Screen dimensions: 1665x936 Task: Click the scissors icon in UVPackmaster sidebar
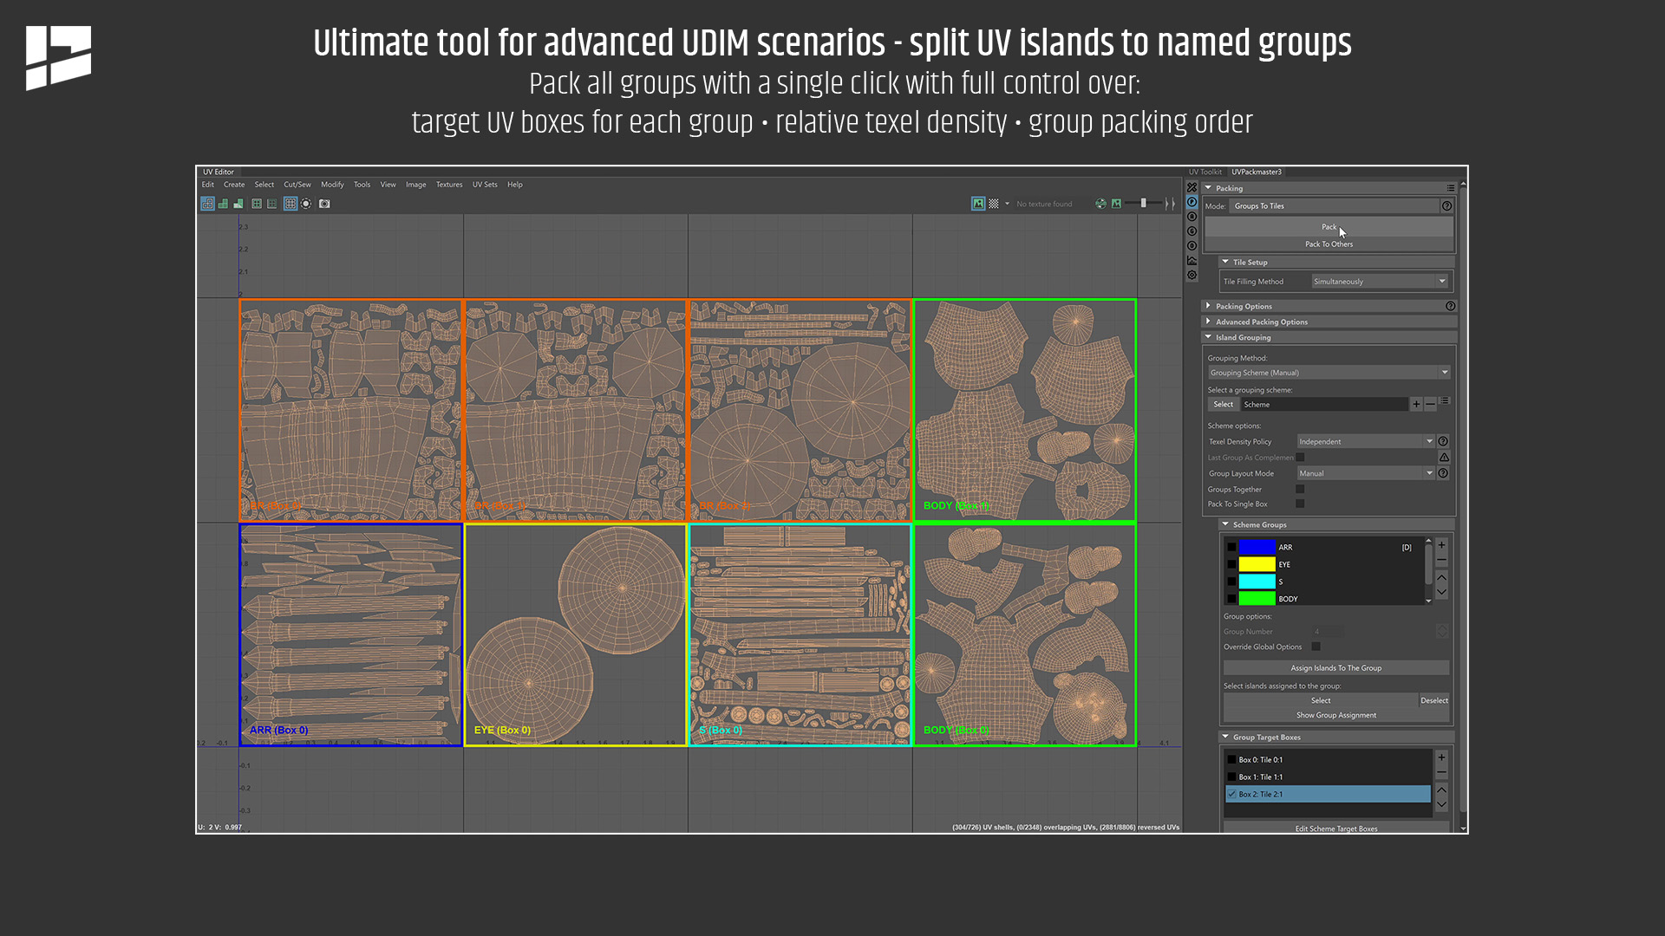pos(1192,186)
